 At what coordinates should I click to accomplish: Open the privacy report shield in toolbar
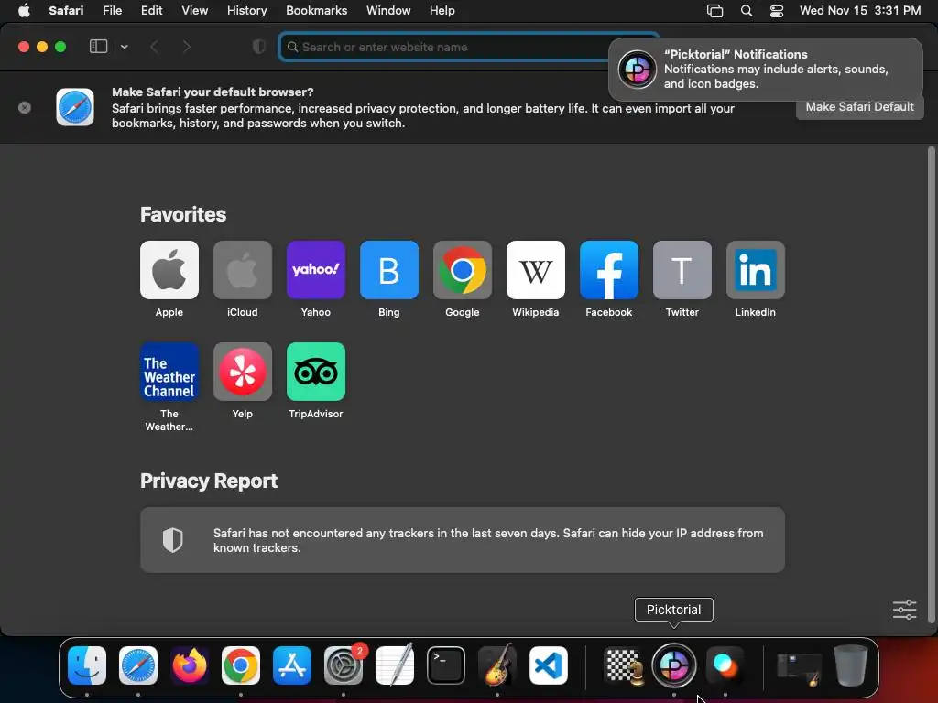pos(259,47)
